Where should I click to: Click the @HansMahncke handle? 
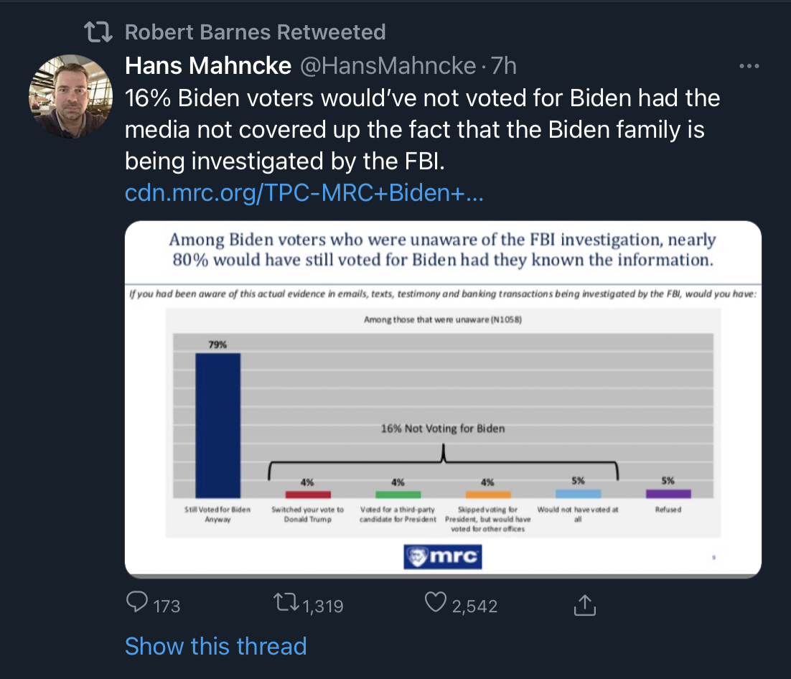[x=388, y=66]
